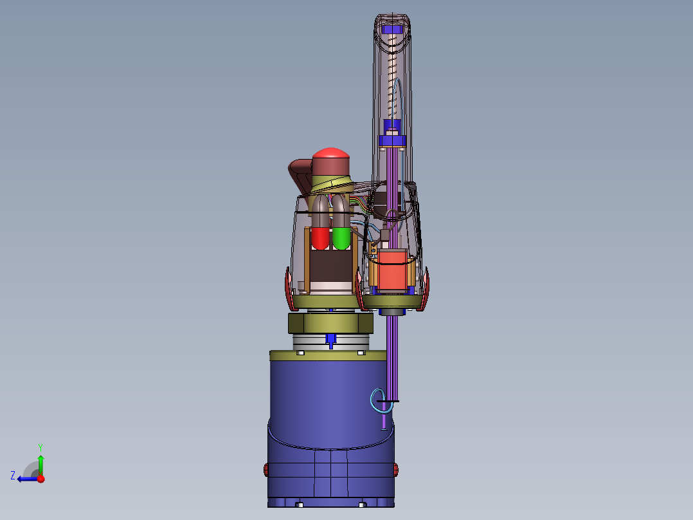Select the green capsule indicator inside the housing
This screenshot has width=693, height=520.
click(341, 238)
